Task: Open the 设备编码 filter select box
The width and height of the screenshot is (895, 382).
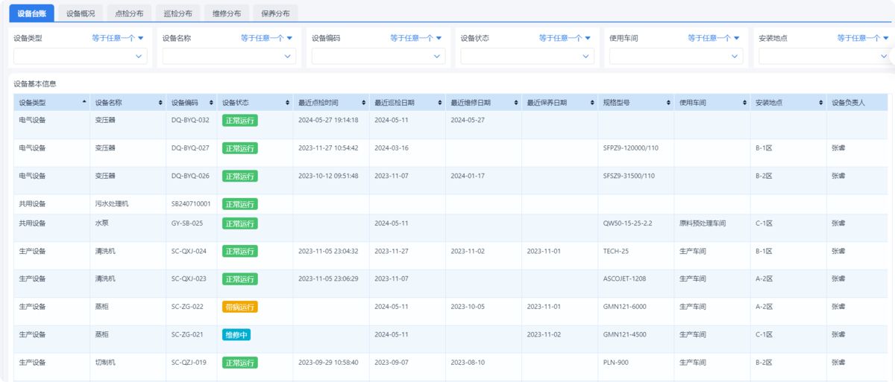Action: click(378, 56)
